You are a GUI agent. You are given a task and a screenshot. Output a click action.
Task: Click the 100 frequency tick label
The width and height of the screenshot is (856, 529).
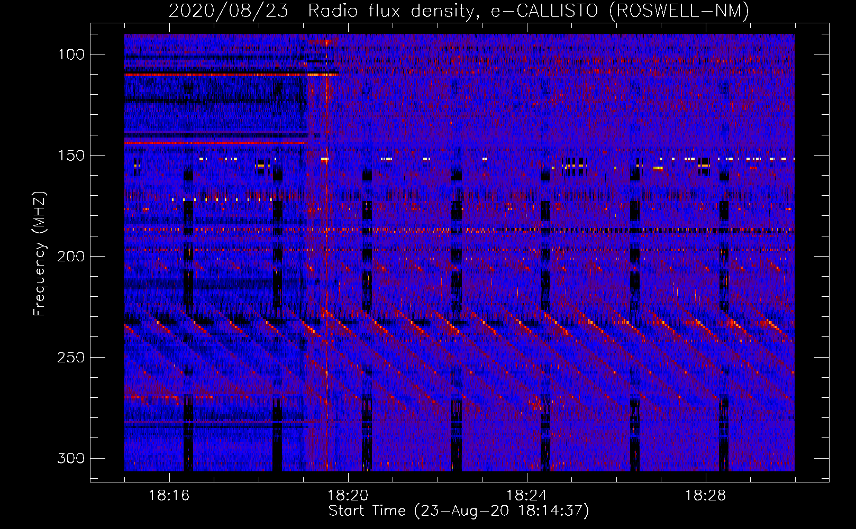[x=71, y=54]
